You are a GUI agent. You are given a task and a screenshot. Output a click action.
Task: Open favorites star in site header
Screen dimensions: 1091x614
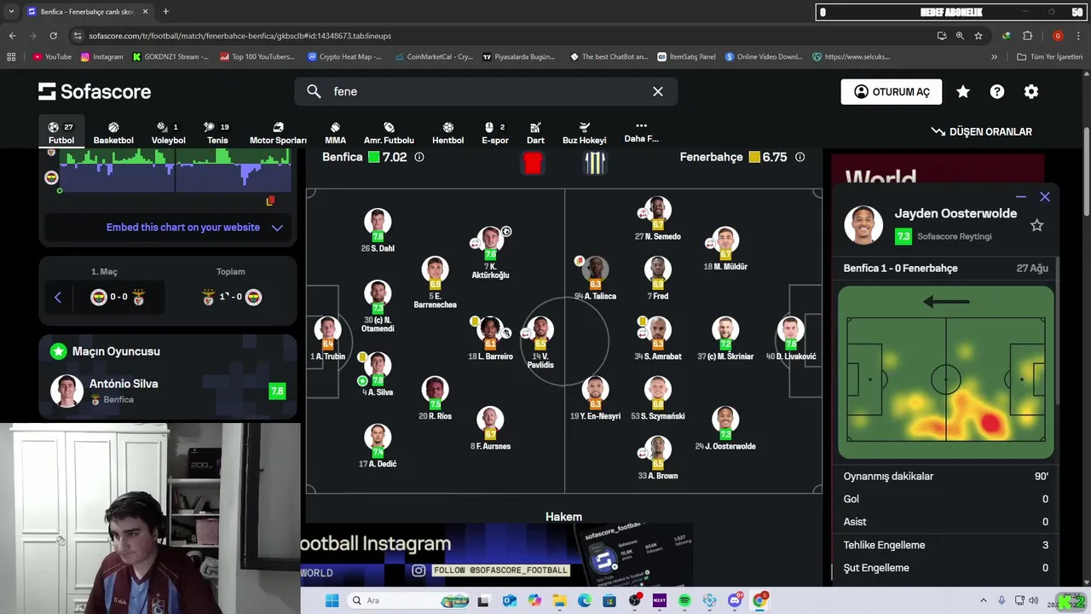tap(962, 91)
